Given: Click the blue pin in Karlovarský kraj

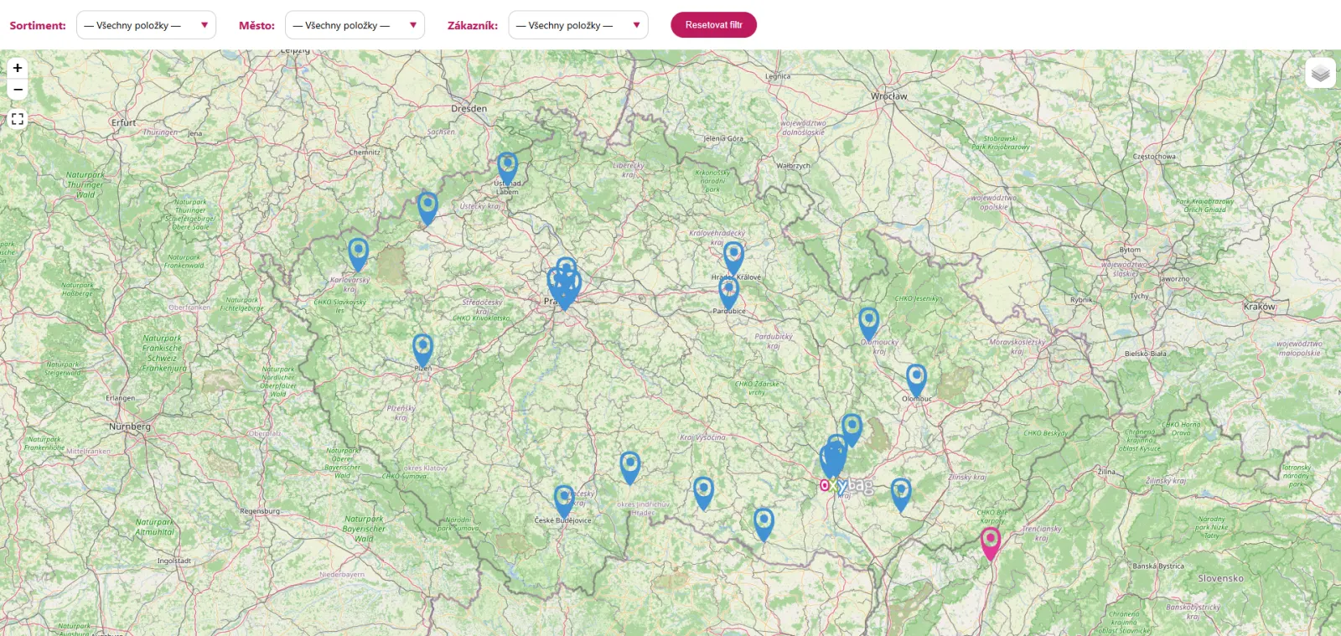Looking at the screenshot, I should (x=358, y=255).
